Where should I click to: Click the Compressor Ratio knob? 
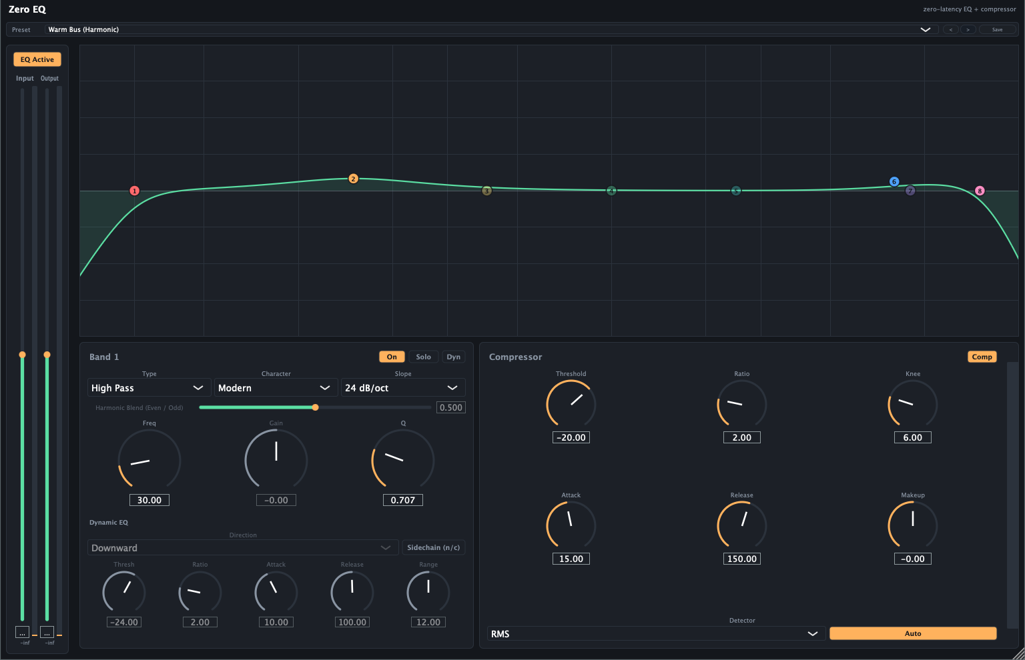click(742, 405)
